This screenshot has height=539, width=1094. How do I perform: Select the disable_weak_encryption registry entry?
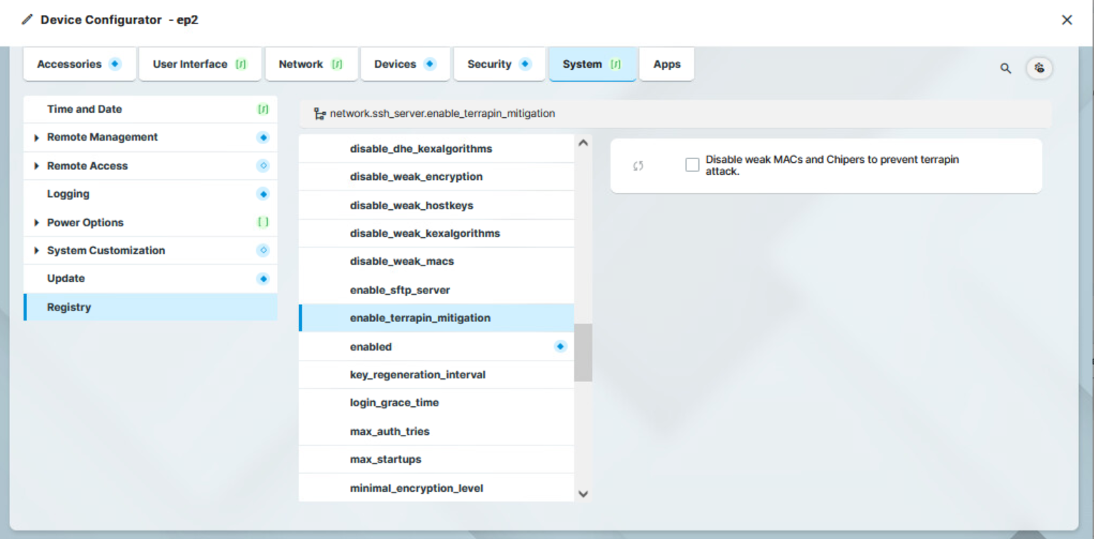coord(416,176)
